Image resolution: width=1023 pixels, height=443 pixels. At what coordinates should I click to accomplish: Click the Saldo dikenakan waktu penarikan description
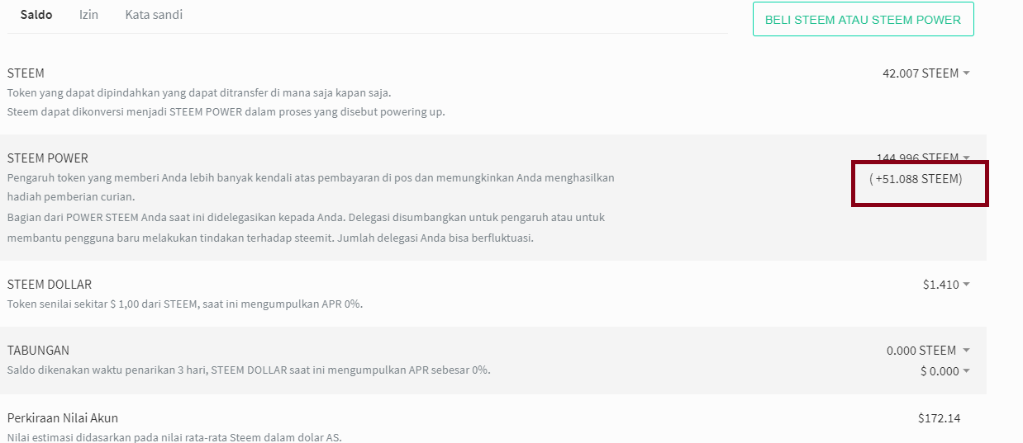pyautogui.click(x=249, y=370)
